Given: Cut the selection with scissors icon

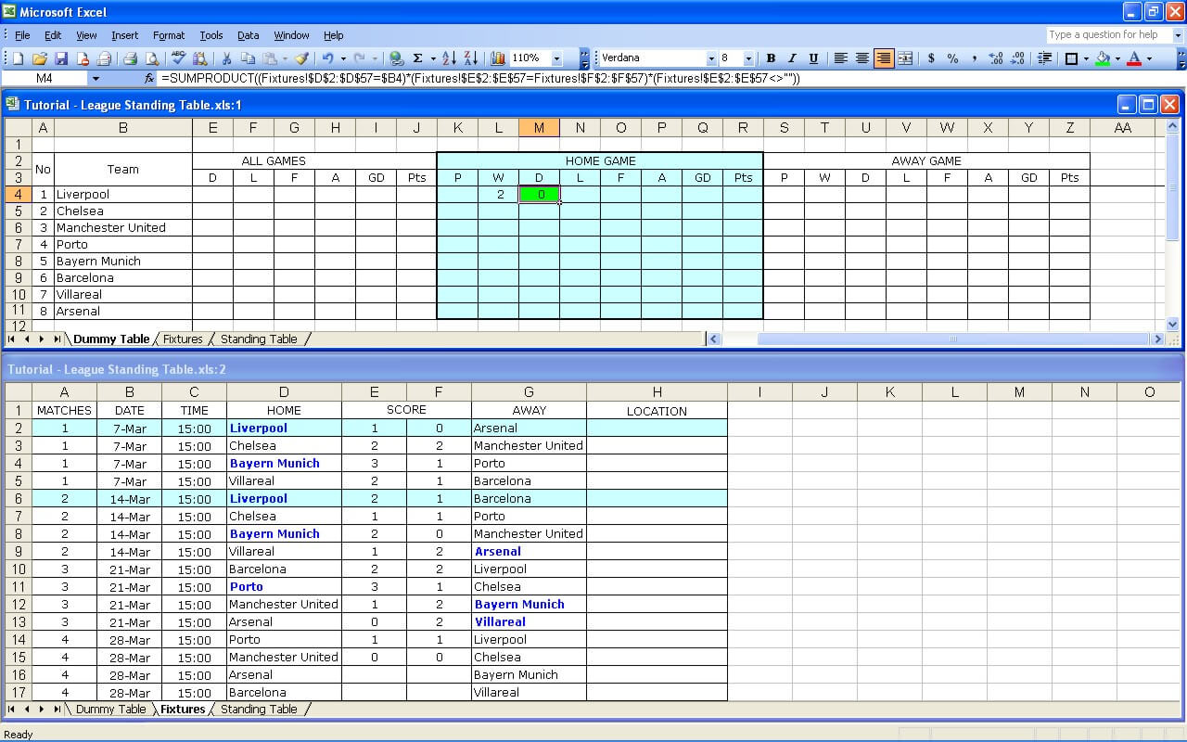Looking at the screenshot, I should coord(225,58).
